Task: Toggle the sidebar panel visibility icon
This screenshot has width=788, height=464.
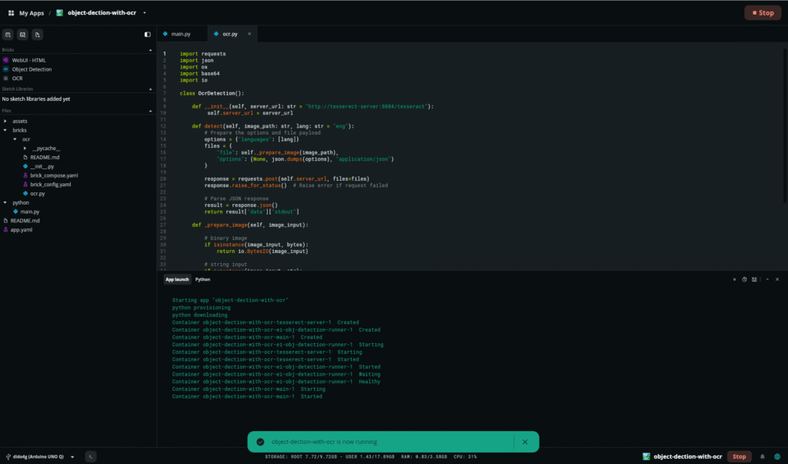Action: [x=148, y=35]
